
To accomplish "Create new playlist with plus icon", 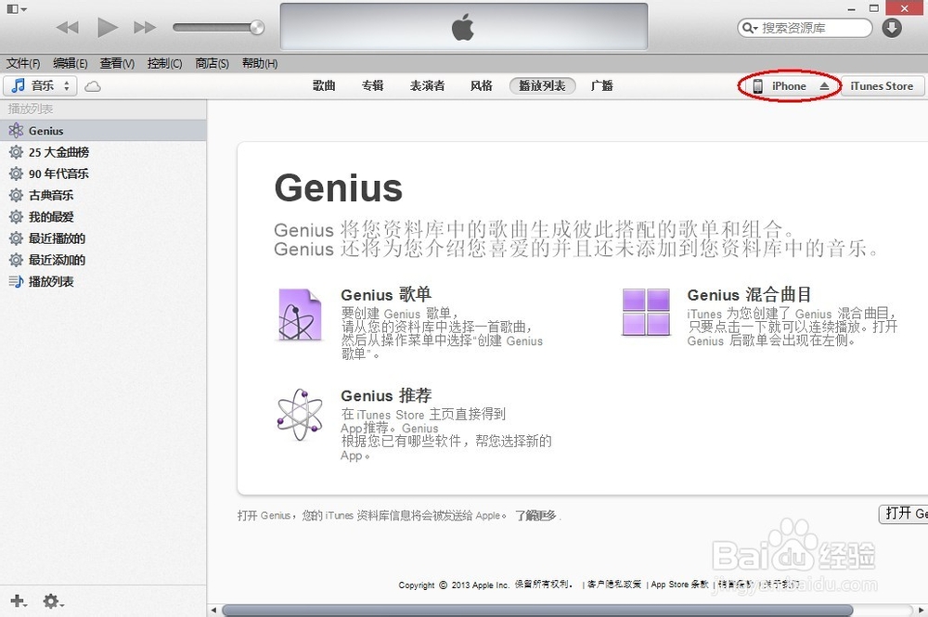I will [x=17, y=601].
